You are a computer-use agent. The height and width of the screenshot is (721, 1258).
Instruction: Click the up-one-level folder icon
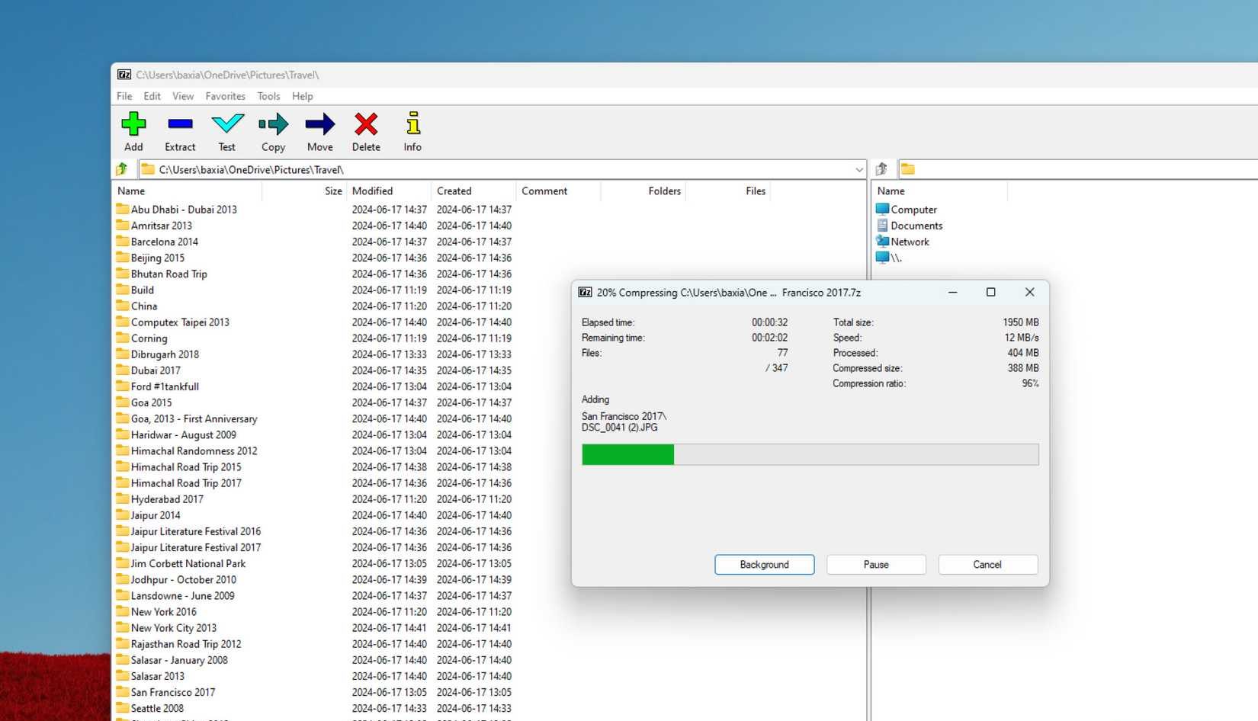[122, 168]
